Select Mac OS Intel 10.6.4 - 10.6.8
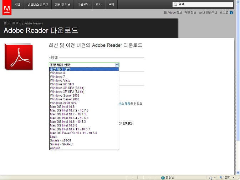This screenshot has height=180, width=240. coord(84,118)
